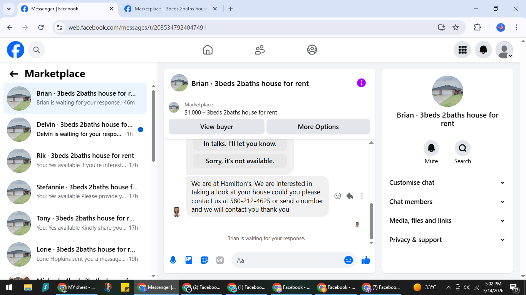
Task: Open Chrome profile avatar icon
Action: tap(501, 27)
